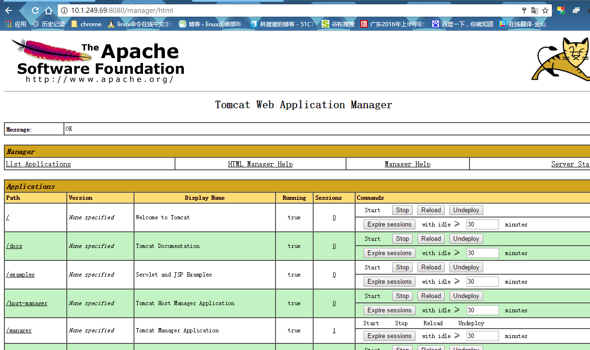This screenshot has height=350, width=590.
Task: Bookmark this page with the star icon
Action: point(545,10)
